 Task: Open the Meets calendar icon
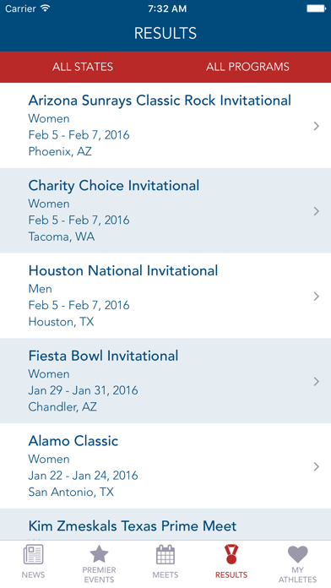[x=165, y=554]
